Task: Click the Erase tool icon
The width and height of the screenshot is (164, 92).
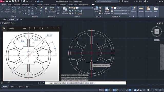Action: (41, 8)
